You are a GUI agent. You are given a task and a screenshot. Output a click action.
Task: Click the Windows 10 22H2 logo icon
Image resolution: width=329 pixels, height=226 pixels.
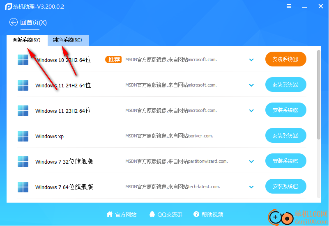coord(23,60)
